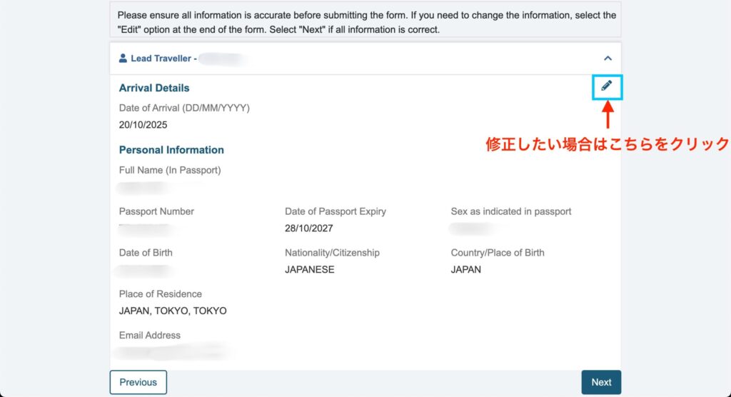731x397 pixels.
Task: Click the red upward arrow annotation
Action: pos(608,116)
